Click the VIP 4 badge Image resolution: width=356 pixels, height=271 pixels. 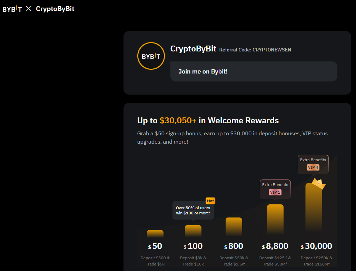313,167
